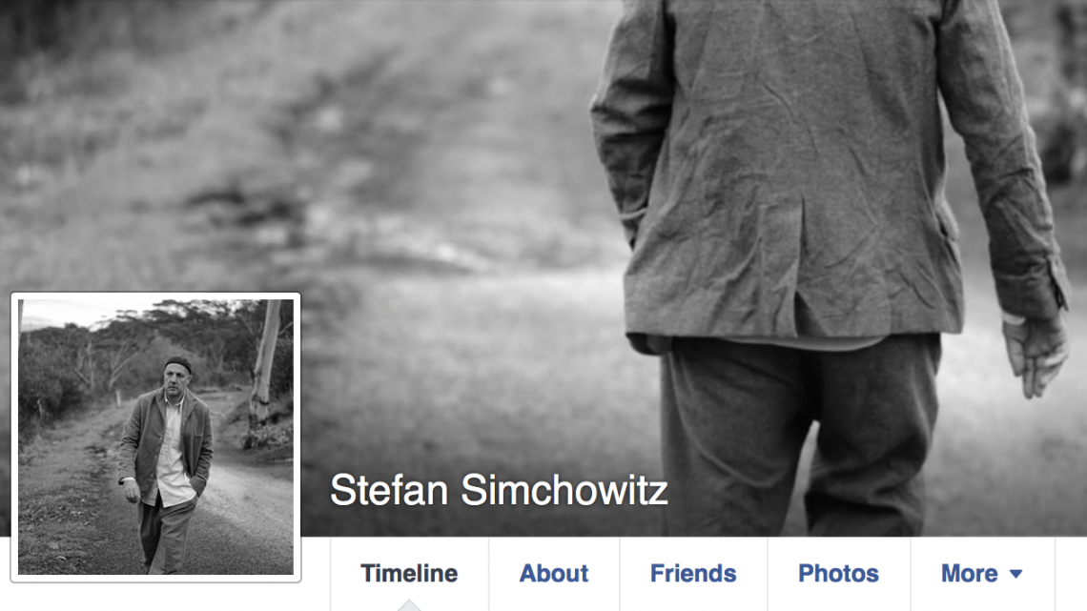Open the Timeline tab

click(409, 574)
